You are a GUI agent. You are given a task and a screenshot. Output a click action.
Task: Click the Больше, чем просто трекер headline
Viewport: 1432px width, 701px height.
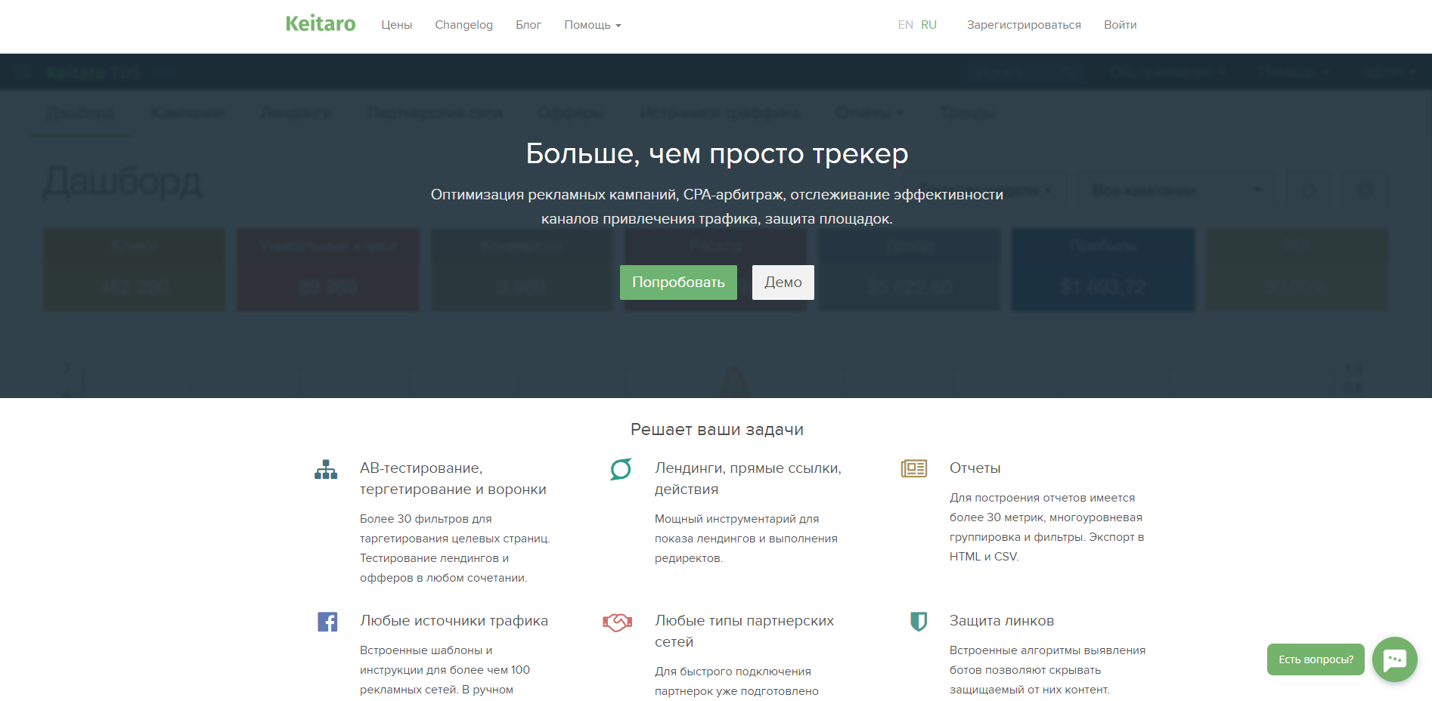click(x=717, y=153)
